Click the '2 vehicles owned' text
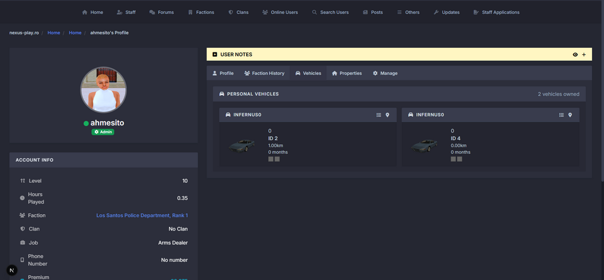Viewport: 604px width, 280px height. [559, 94]
